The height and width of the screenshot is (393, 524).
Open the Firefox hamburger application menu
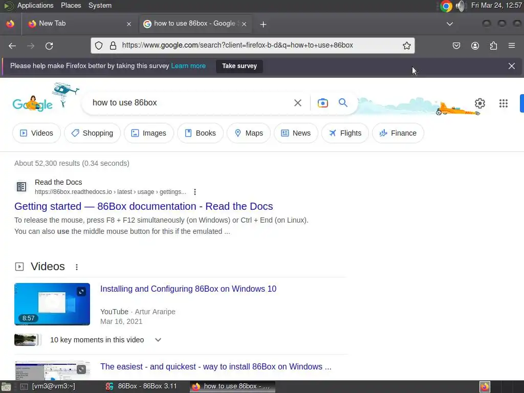(x=511, y=46)
